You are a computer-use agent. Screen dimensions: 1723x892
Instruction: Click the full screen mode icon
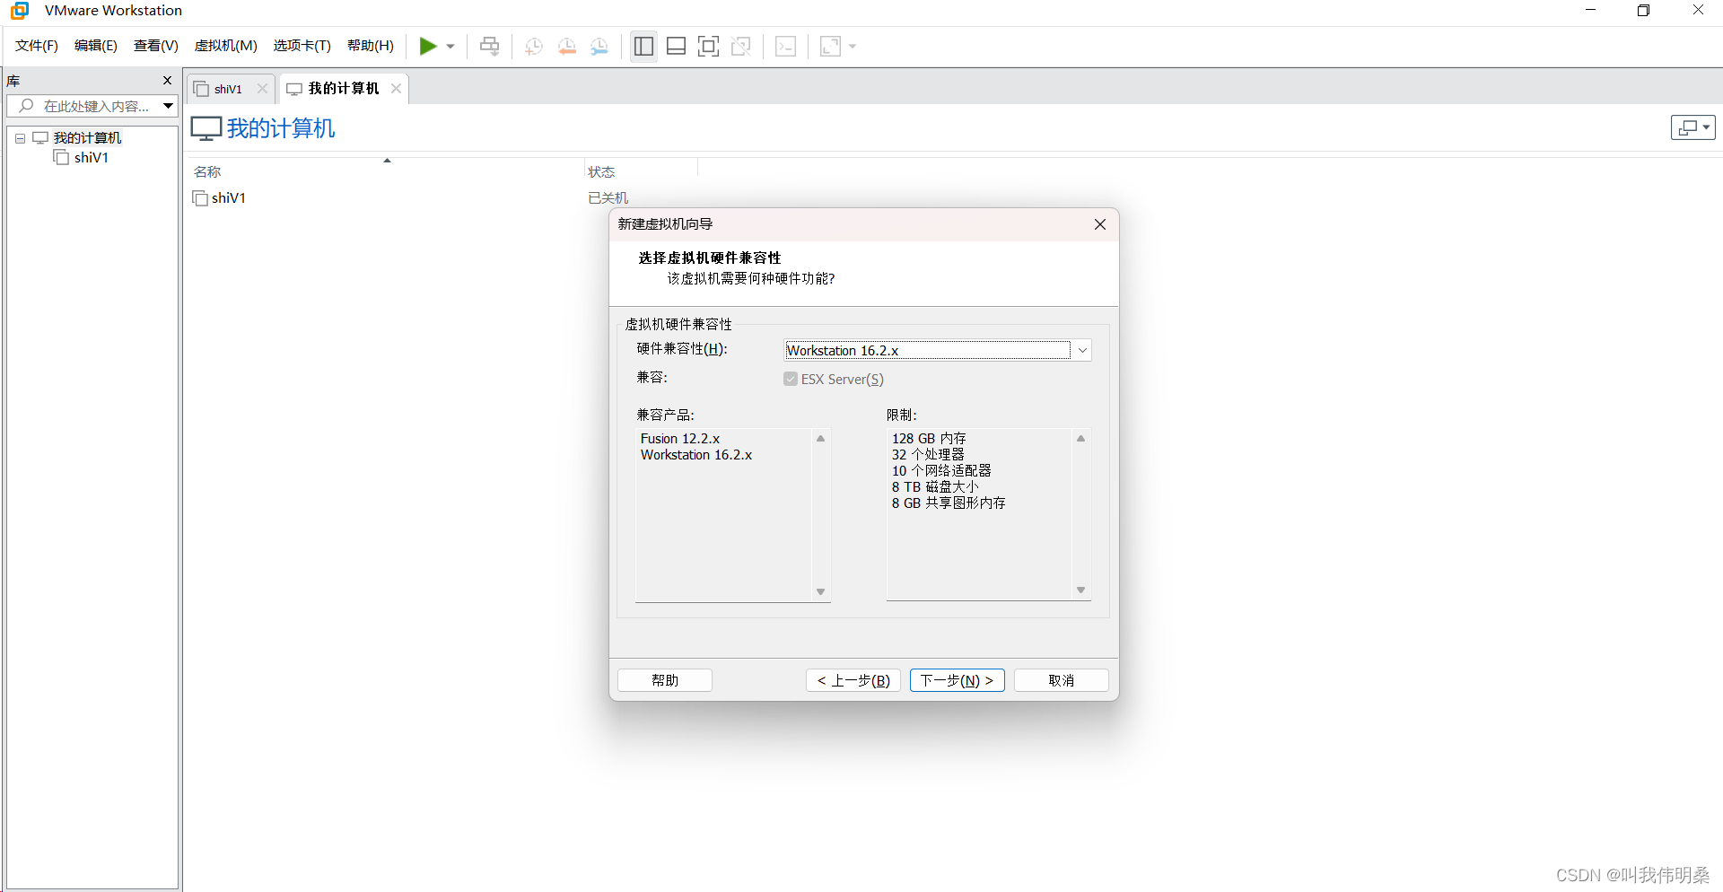coord(708,46)
